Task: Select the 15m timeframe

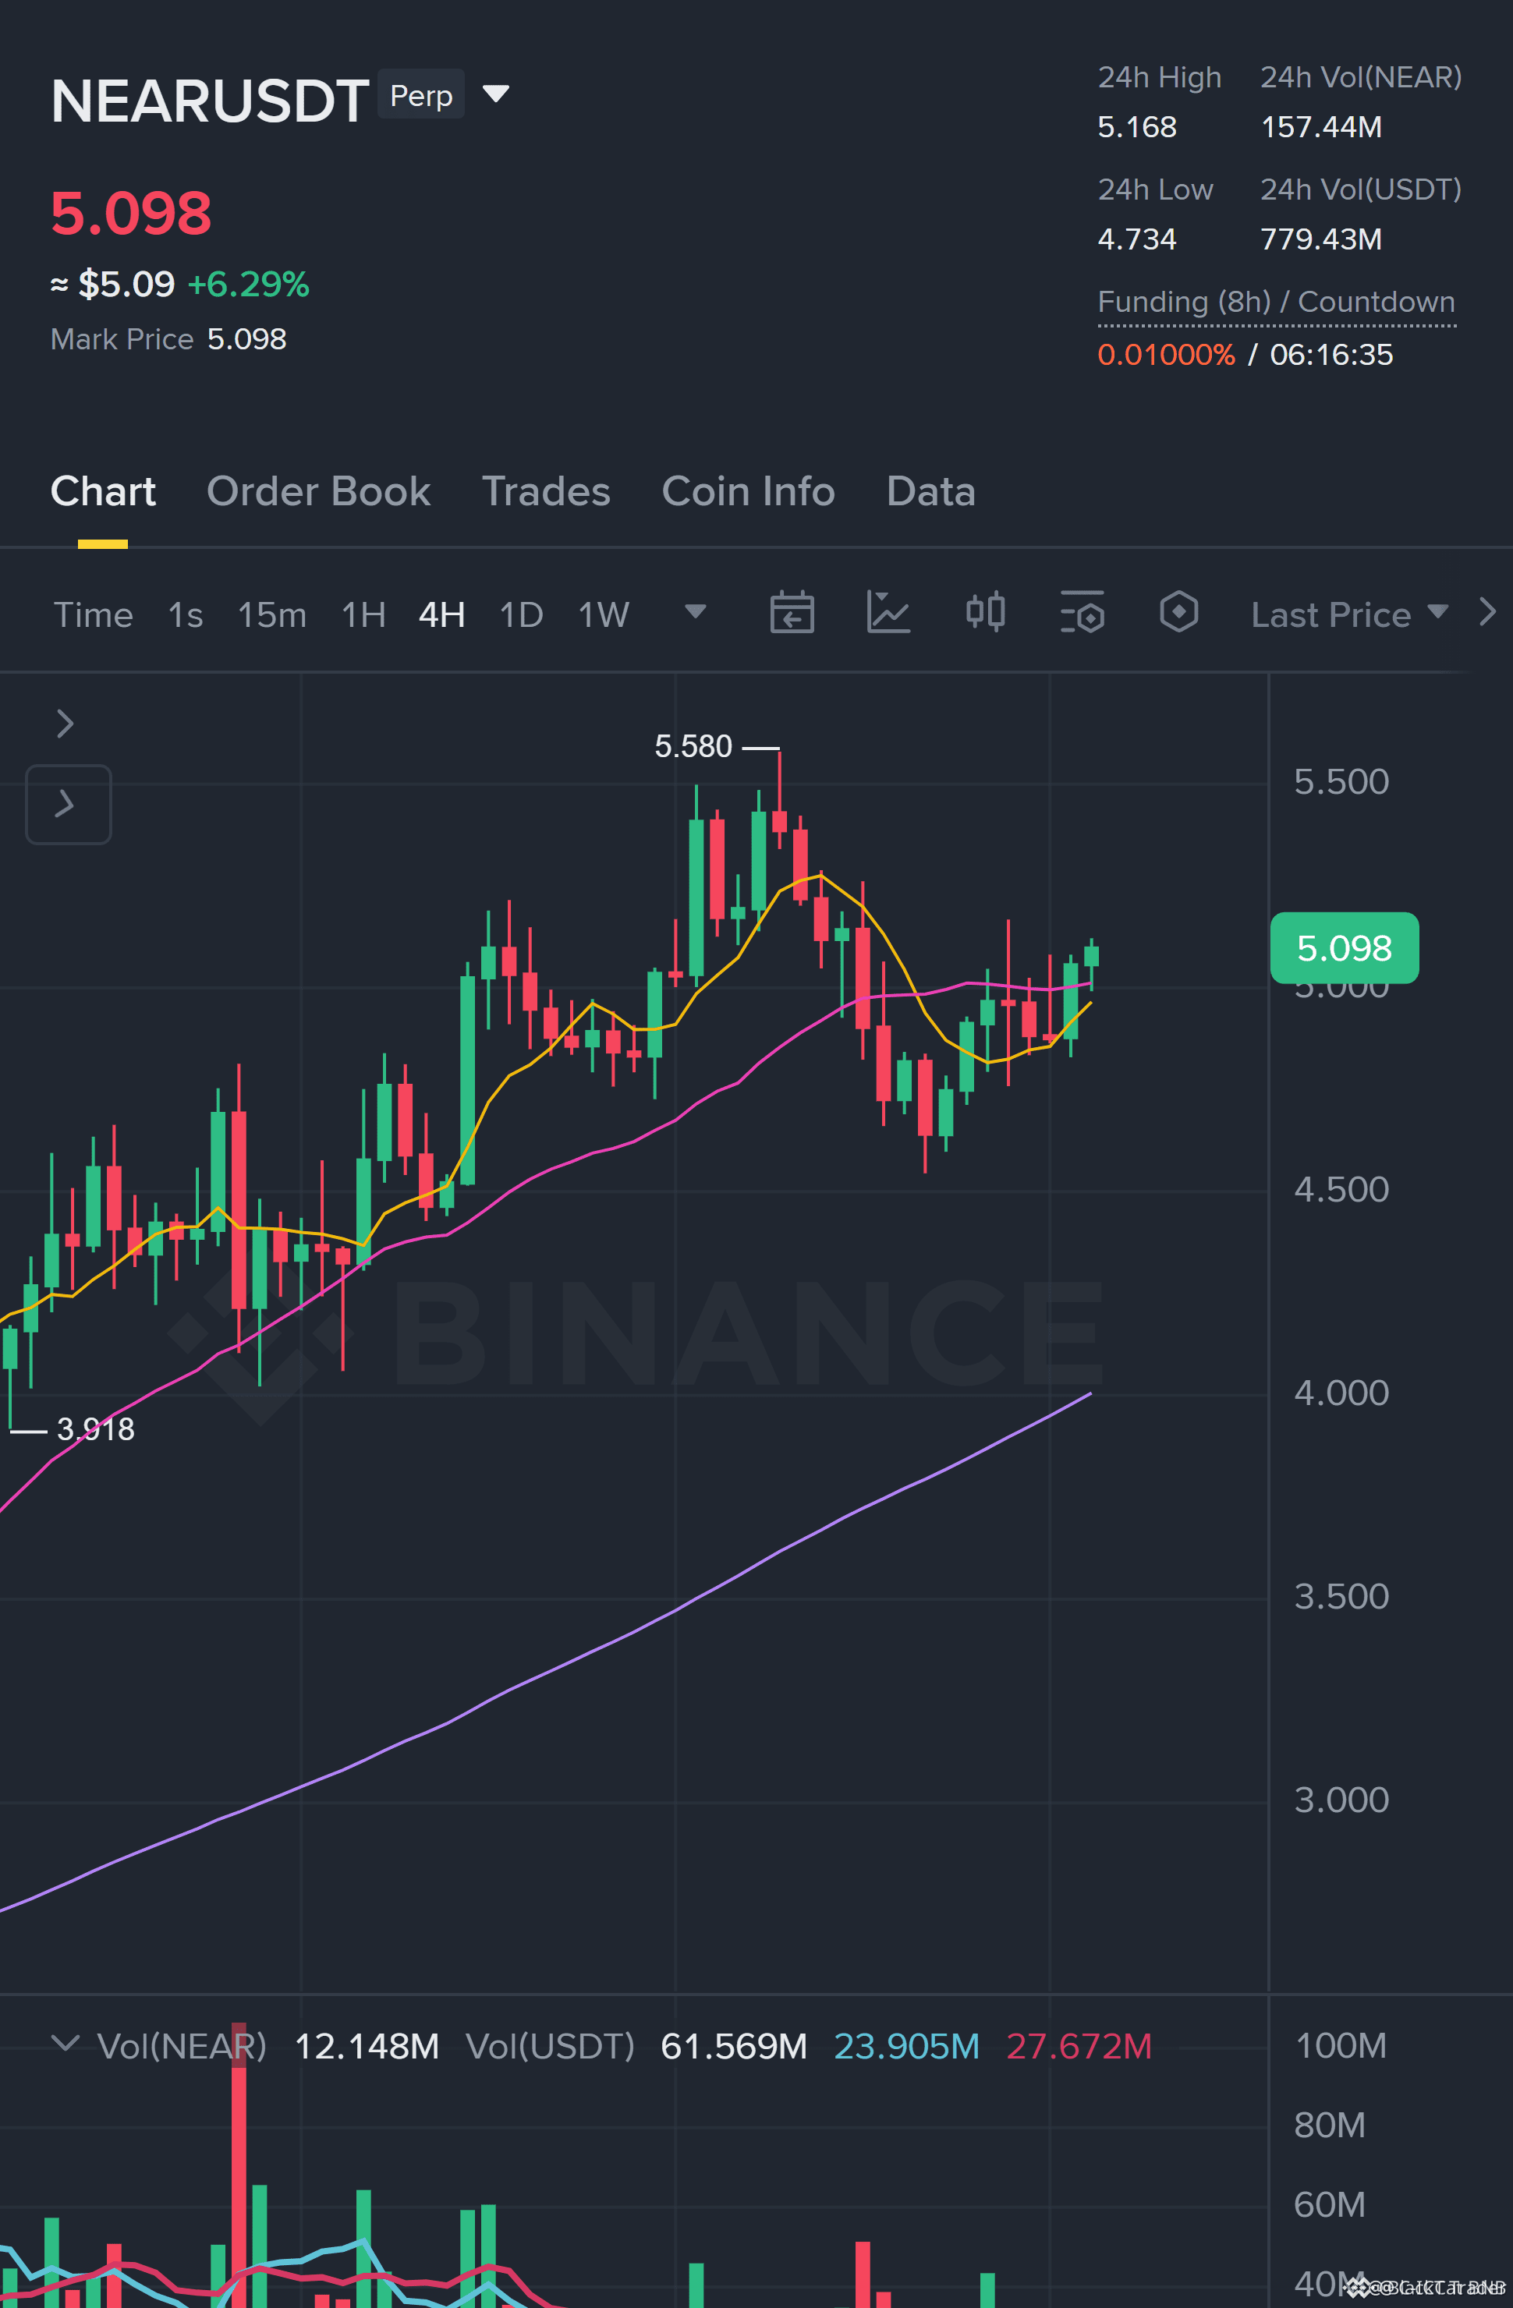Action: pyautogui.click(x=271, y=615)
